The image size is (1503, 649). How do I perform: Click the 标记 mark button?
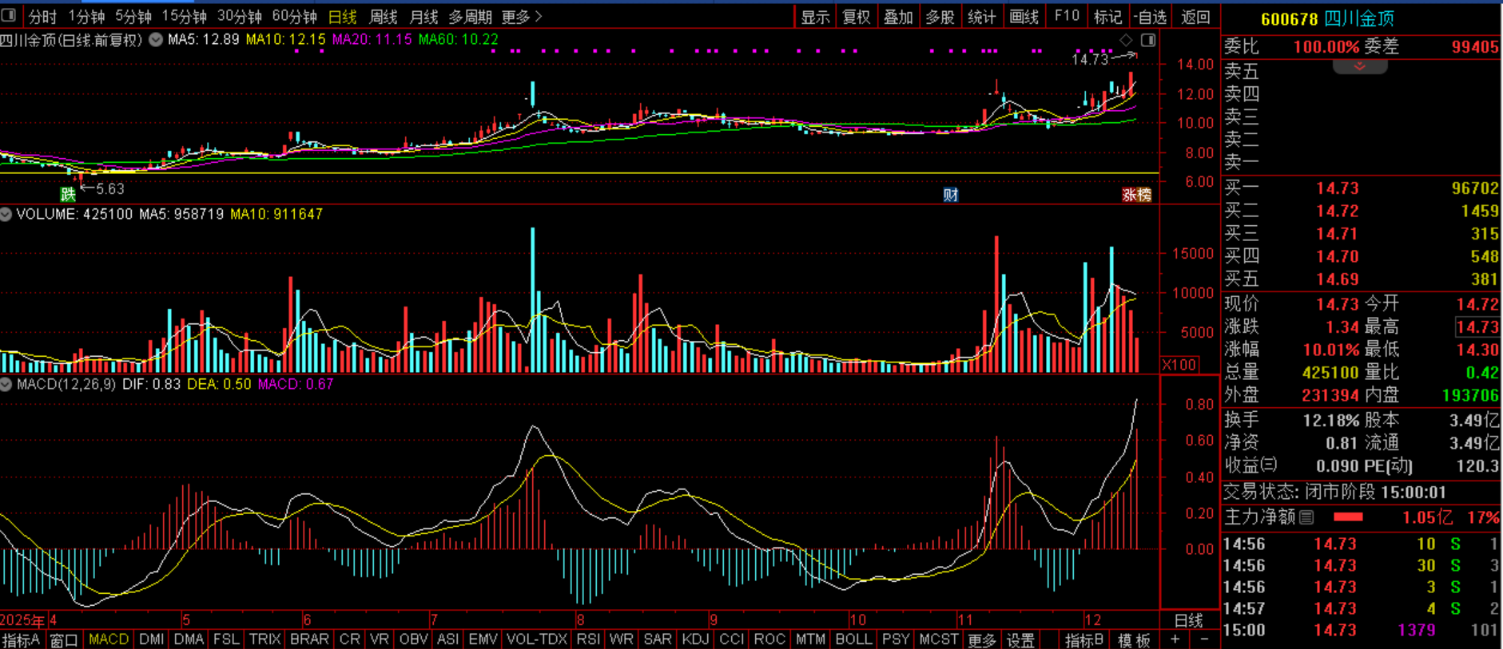pyautogui.click(x=1107, y=17)
